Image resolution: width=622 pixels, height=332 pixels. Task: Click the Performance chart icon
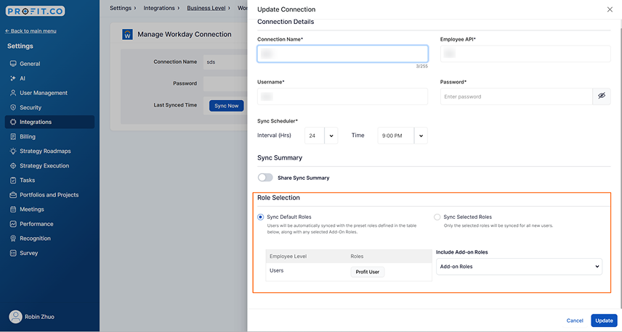point(13,224)
